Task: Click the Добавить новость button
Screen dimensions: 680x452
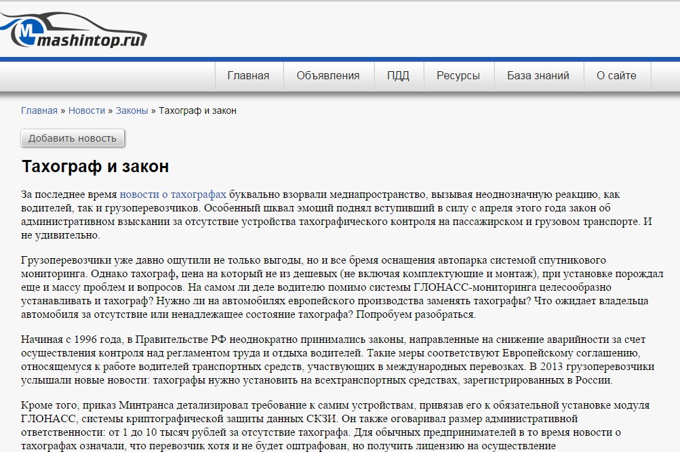Action: click(x=73, y=138)
